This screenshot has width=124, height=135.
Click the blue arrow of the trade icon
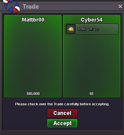pyautogui.click(x=11, y=10)
